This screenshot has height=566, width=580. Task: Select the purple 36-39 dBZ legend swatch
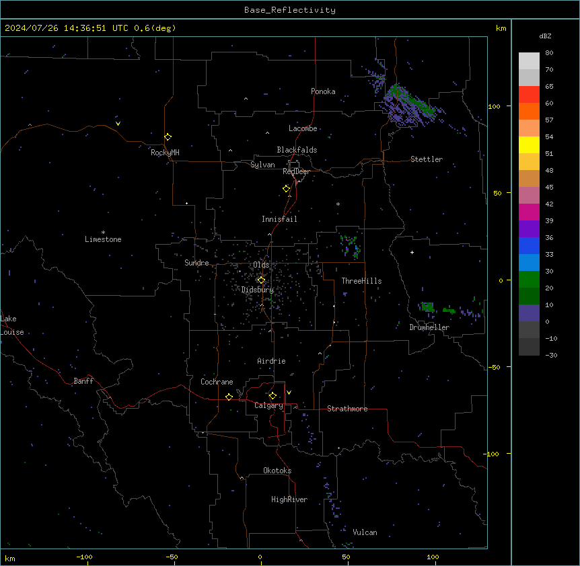click(x=529, y=229)
